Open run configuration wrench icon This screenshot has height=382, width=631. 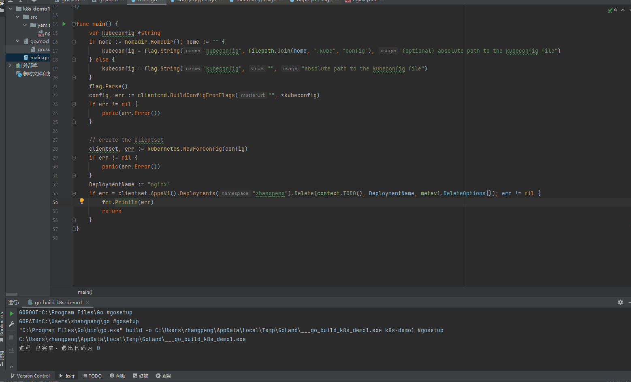pyautogui.click(x=11, y=324)
